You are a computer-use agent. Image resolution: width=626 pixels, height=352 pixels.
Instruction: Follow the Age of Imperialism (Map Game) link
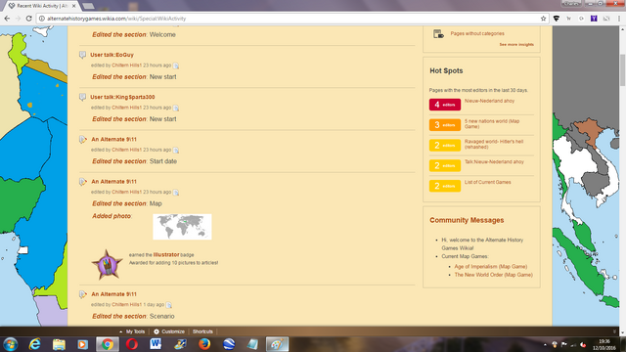point(491,267)
